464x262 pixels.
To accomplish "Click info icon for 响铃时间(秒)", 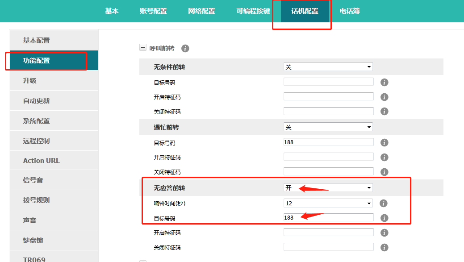I will 383,203.
